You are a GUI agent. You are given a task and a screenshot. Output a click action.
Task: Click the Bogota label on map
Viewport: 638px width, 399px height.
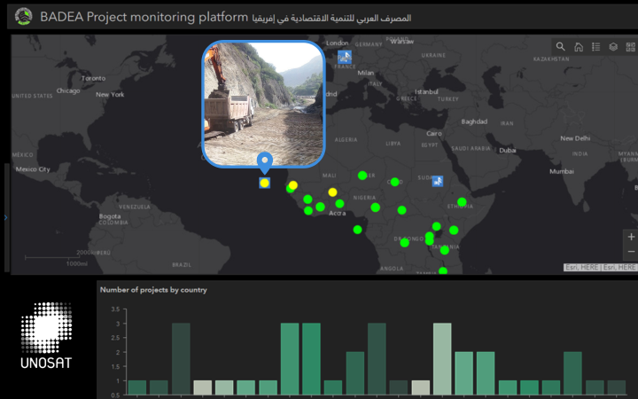click(x=110, y=216)
